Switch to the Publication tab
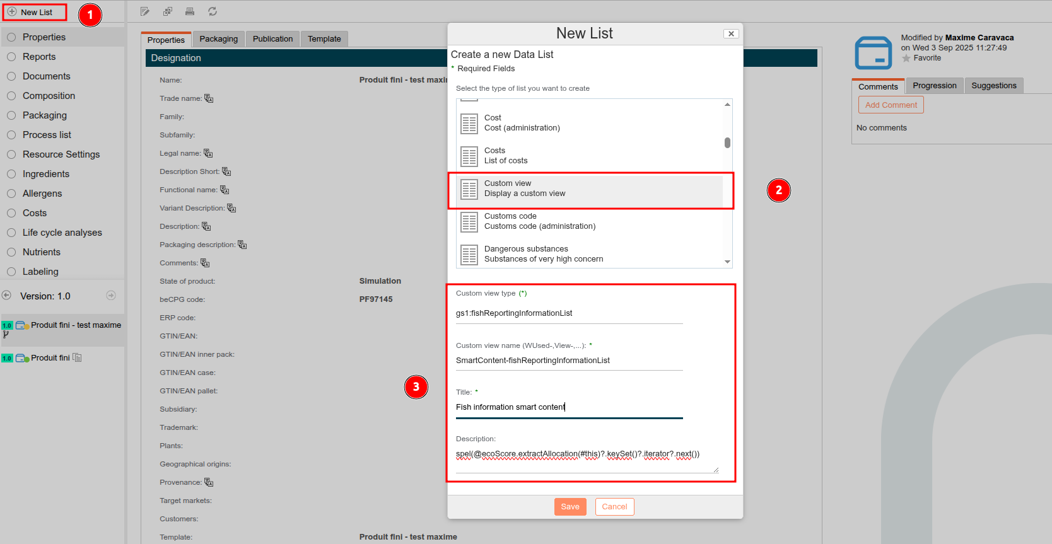This screenshot has width=1052, height=544. 272,39
